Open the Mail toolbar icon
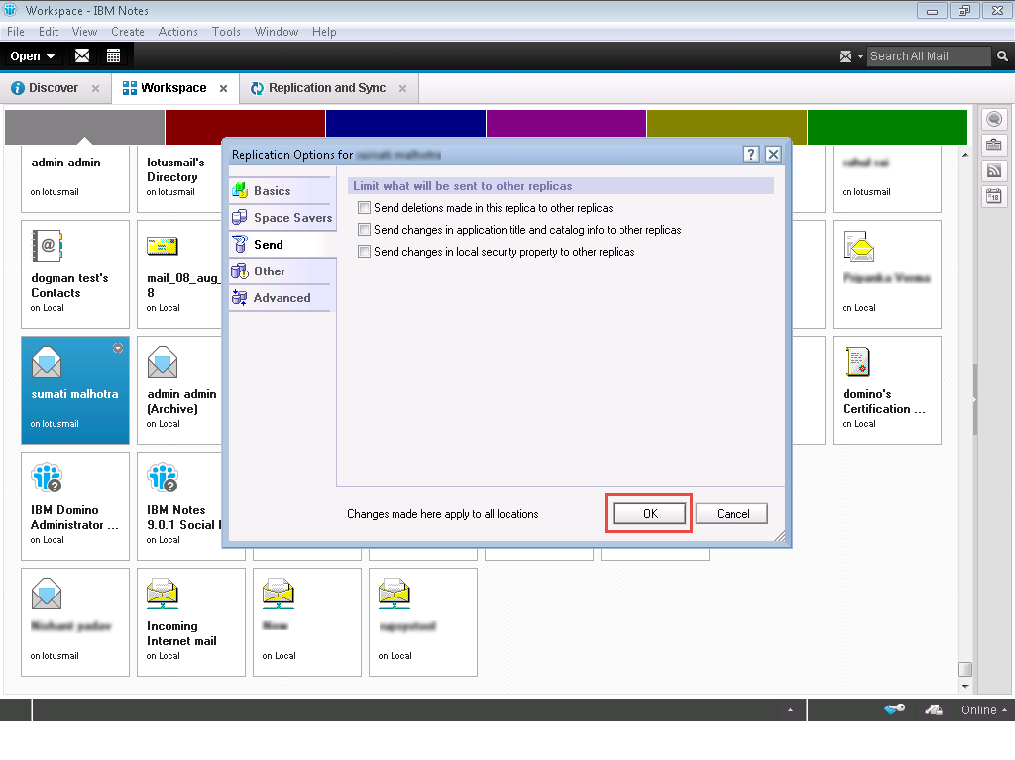The image size is (1015, 760). pyautogui.click(x=82, y=55)
